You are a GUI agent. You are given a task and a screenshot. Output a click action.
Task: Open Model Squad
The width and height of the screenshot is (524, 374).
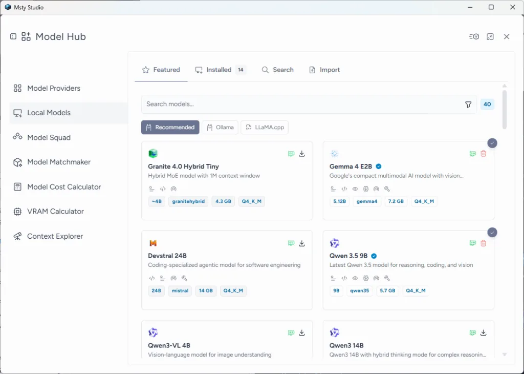[69, 137]
